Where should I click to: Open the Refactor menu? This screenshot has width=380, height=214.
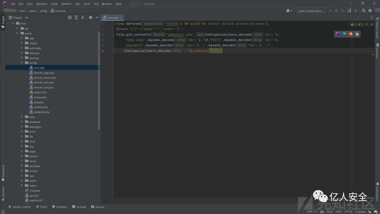coord(66,4)
